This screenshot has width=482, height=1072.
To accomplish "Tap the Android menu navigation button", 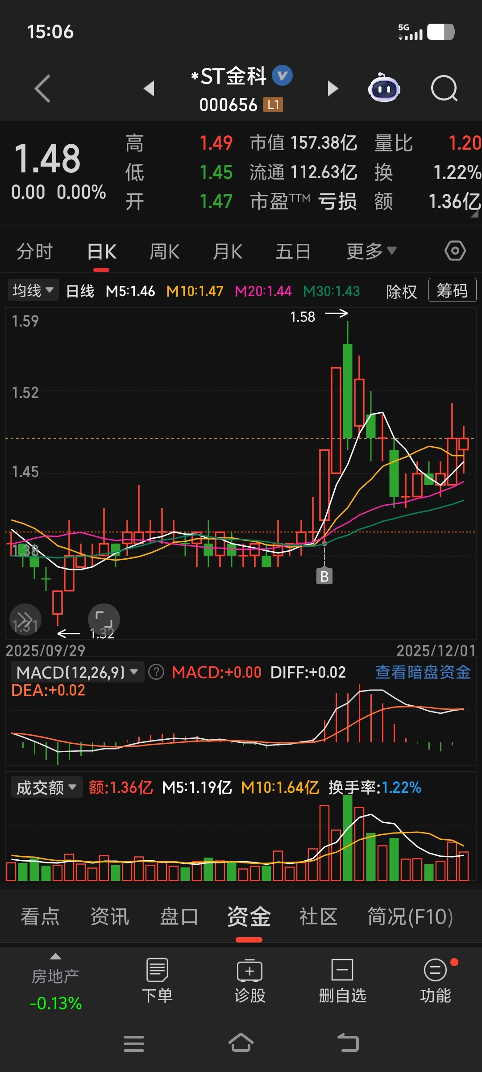I will coord(134,1044).
